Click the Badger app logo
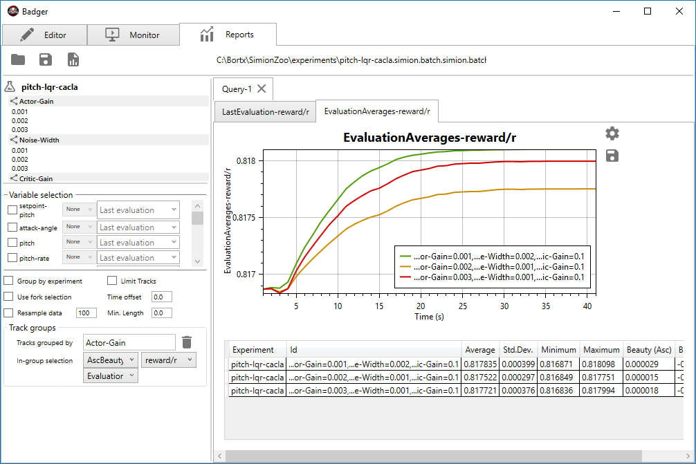 13,11
